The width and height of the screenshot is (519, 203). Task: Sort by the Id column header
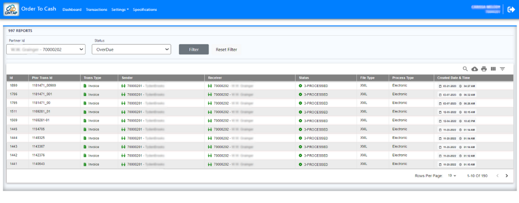click(11, 78)
